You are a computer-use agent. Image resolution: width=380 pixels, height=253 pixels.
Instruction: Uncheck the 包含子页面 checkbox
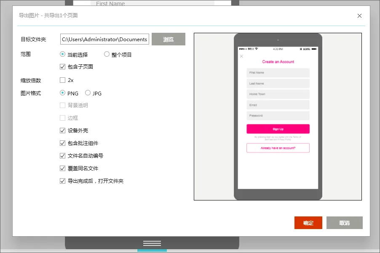click(63, 66)
